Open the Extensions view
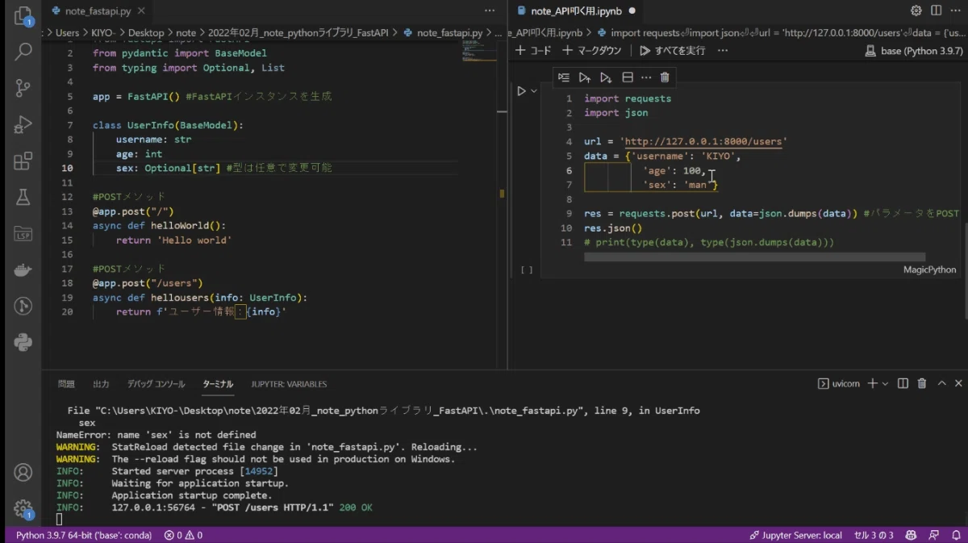This screenshot has height=543, width=968. tap(23, 161)
